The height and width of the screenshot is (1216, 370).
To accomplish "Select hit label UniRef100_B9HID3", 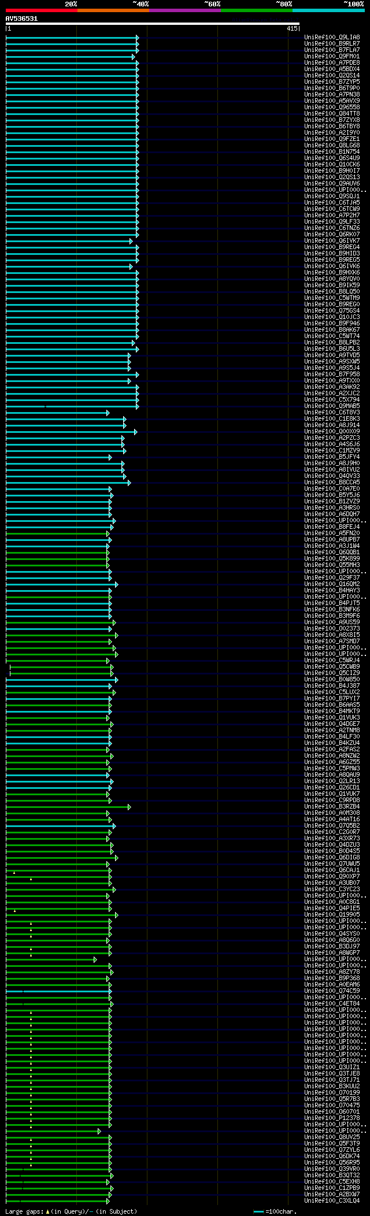I will 332,254.
